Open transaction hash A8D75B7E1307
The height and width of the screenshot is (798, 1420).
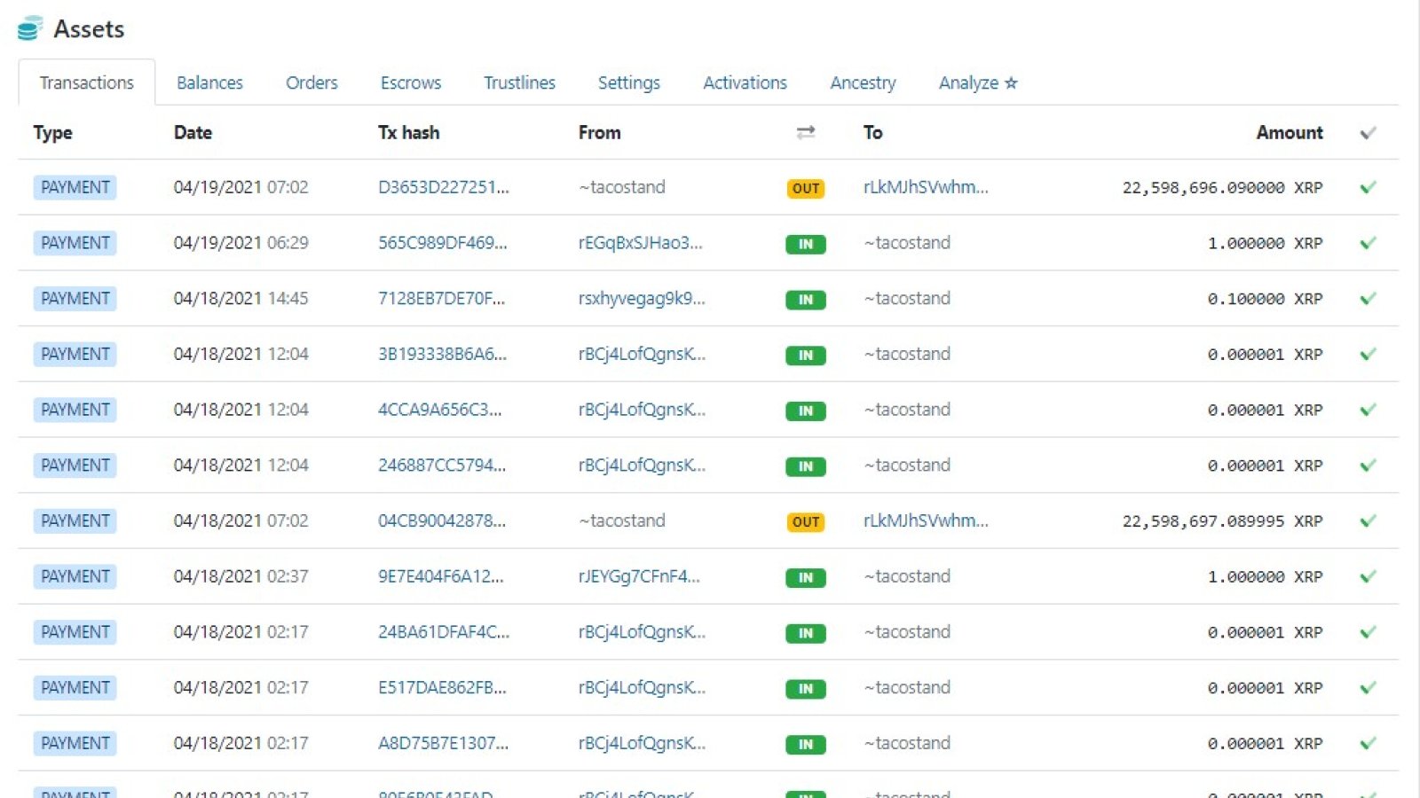coord(444,743)
